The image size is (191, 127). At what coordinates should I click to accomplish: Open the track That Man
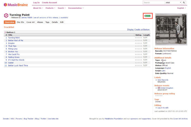(x=12, y=46)
